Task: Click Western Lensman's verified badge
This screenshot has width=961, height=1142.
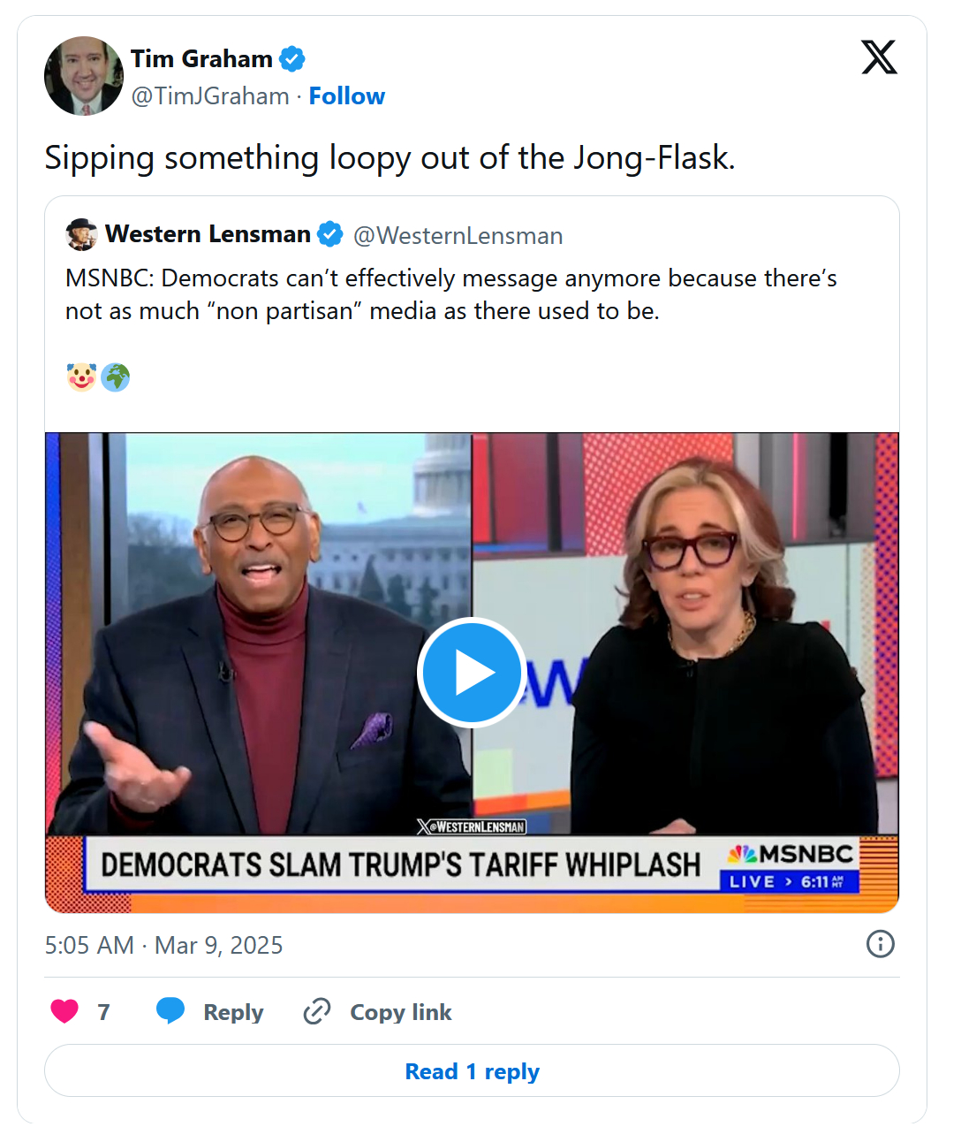Action: click(330, 234)
